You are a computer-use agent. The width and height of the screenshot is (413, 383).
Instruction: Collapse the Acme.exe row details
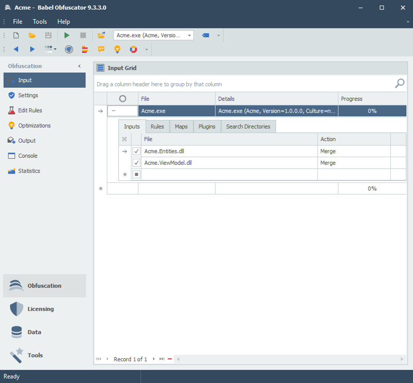click(x=114, y=111)
